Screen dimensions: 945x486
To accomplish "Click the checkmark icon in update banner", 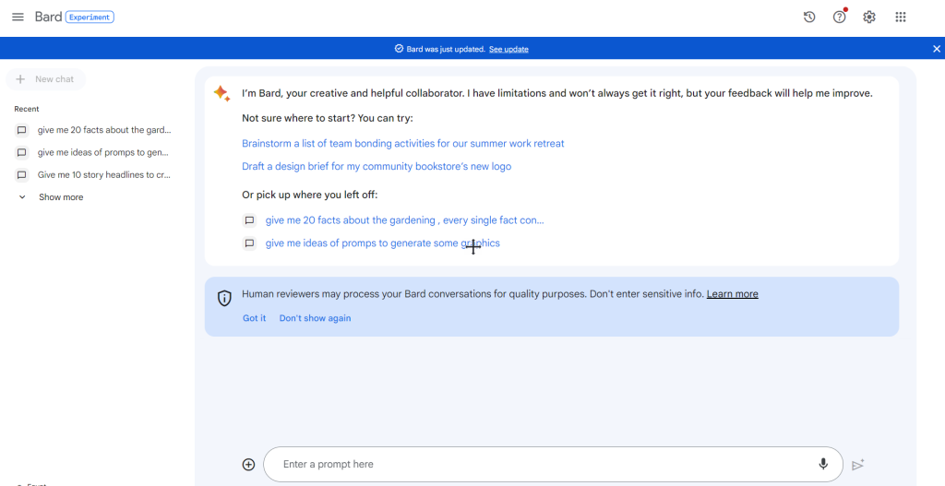I will 399,49.
